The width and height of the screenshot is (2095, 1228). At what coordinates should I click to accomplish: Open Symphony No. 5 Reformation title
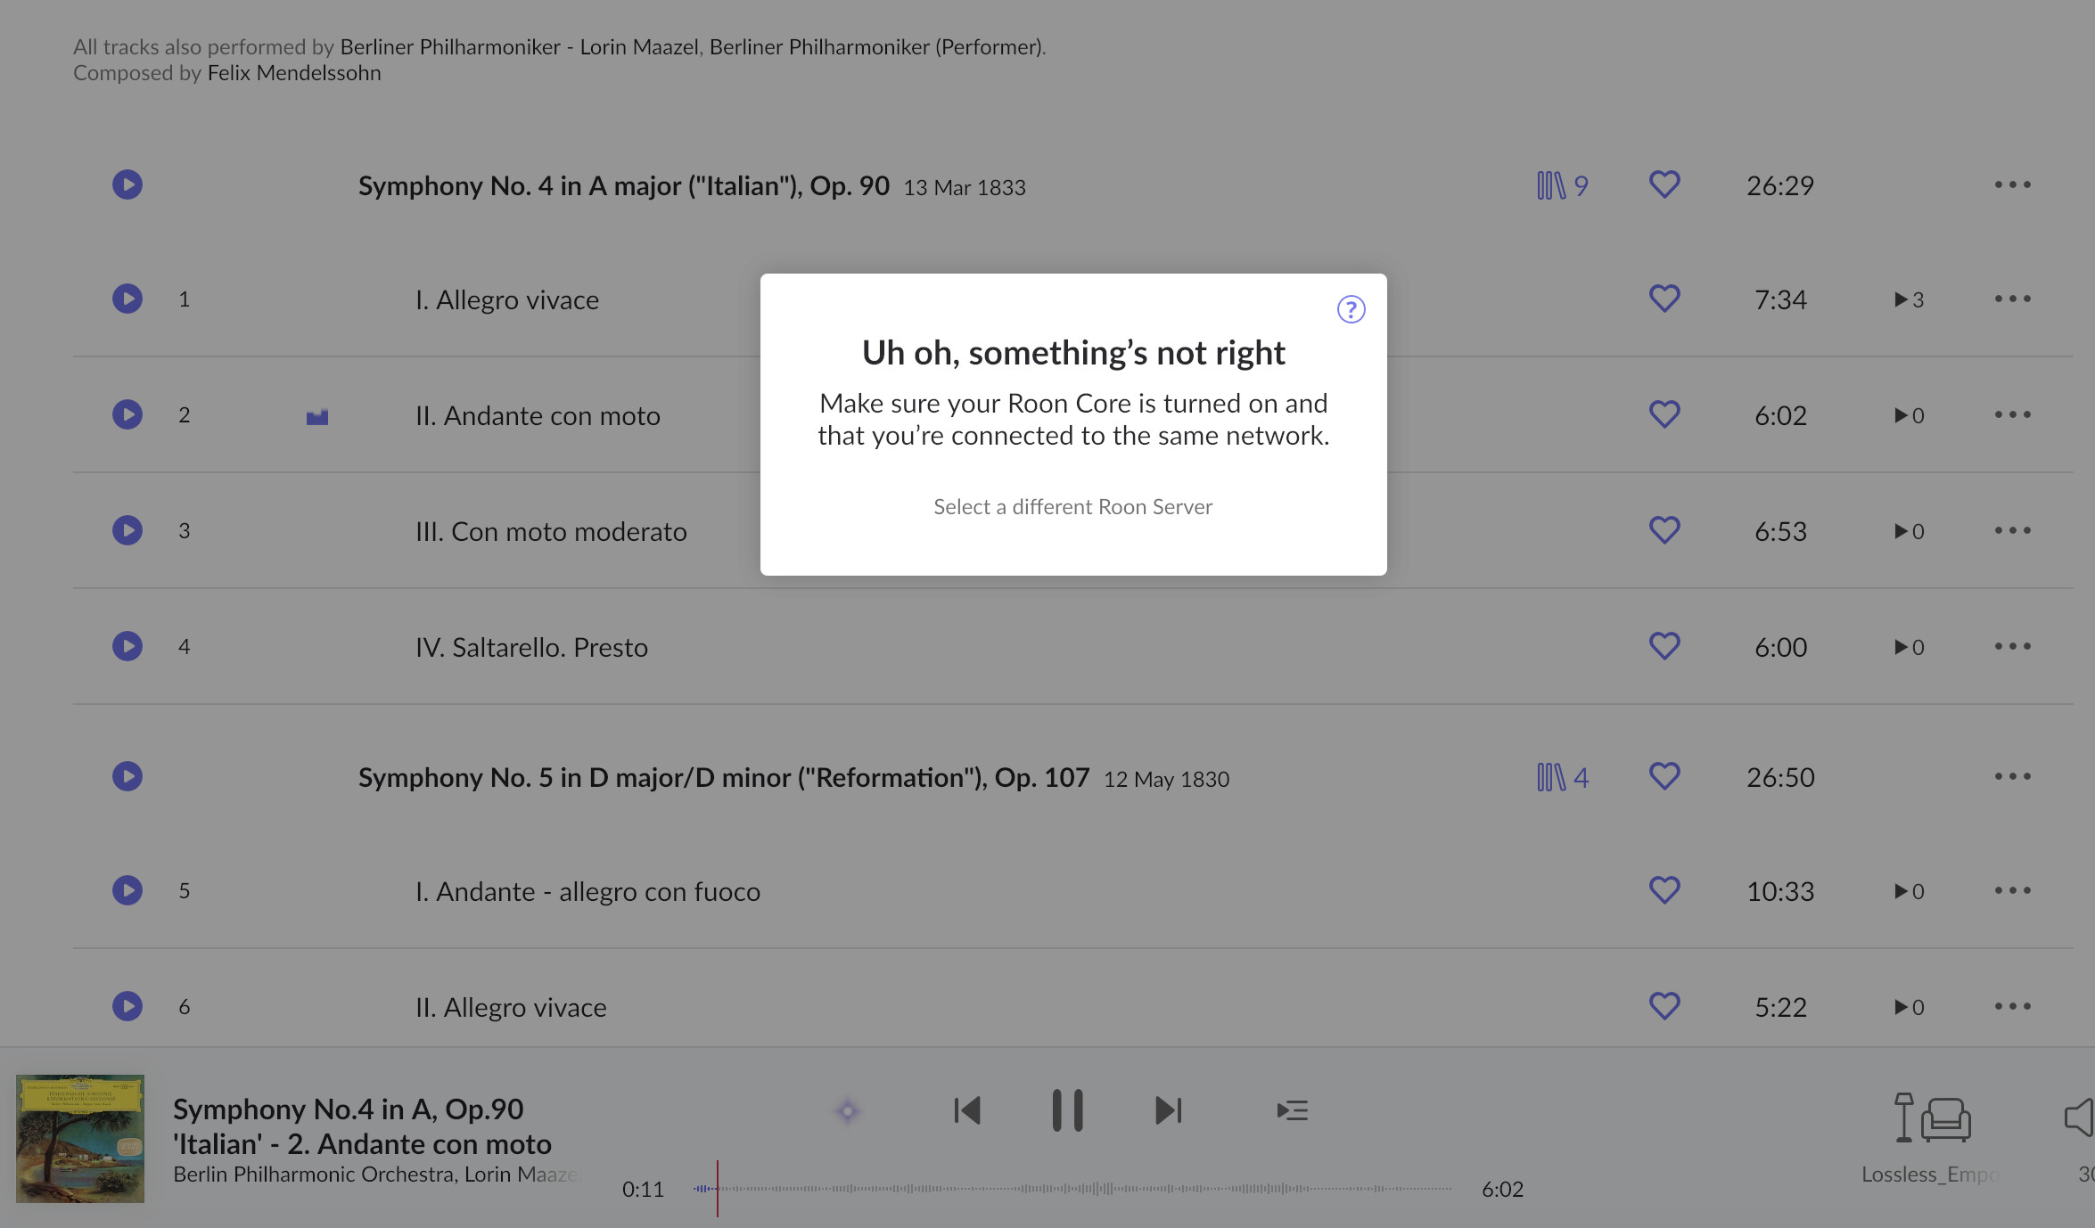click(724, 777)
